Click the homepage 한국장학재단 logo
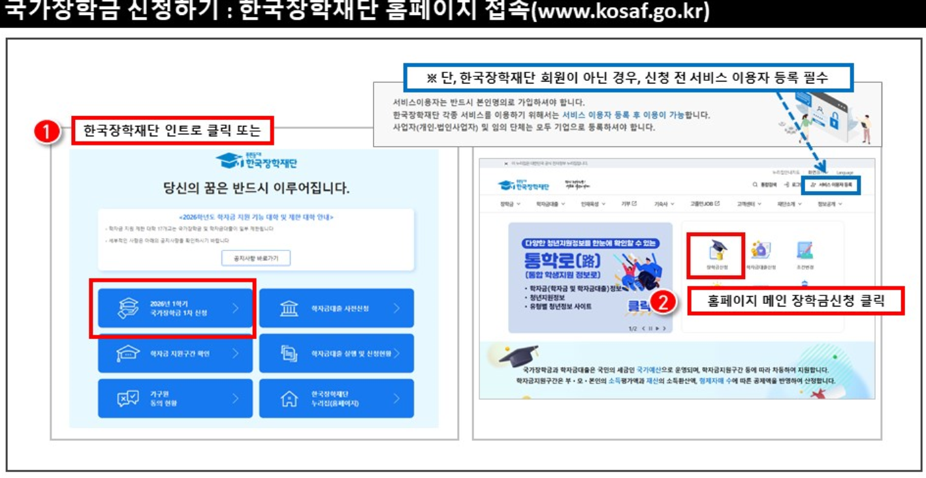Viewport: 926px width, 478px height. [x=523, y=185]
